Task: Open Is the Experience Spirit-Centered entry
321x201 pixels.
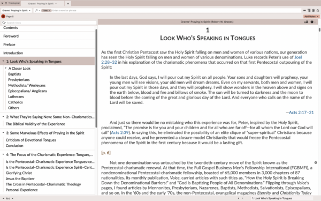Action: click(50, 167)
